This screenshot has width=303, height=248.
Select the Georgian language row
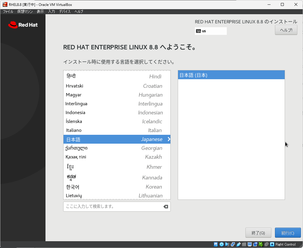click(117, 148)
